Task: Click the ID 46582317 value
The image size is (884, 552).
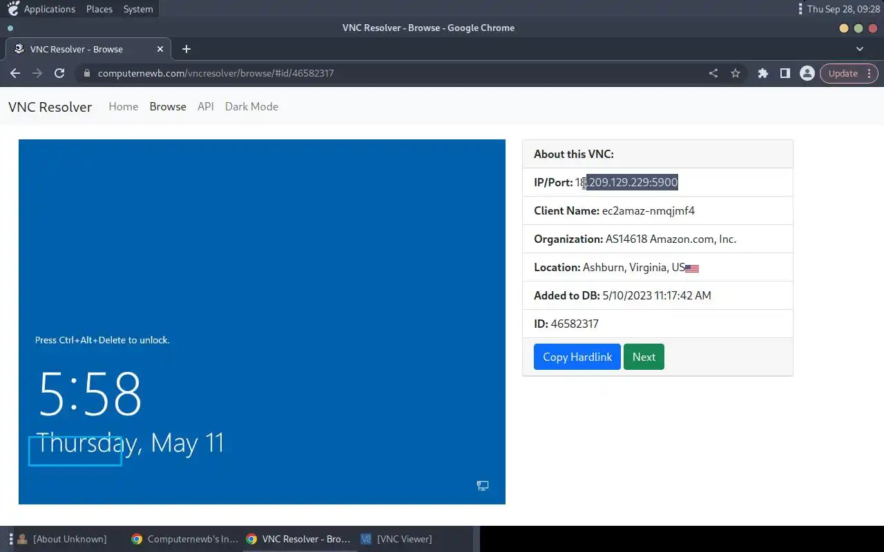Action: point(575,324)
